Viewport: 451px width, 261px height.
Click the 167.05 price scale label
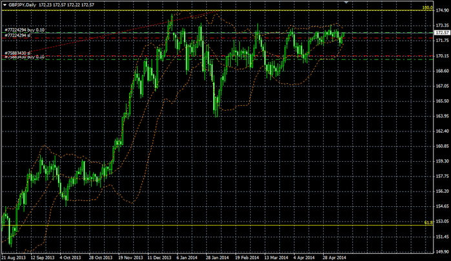pyautogui.click(x=443, y=86)
